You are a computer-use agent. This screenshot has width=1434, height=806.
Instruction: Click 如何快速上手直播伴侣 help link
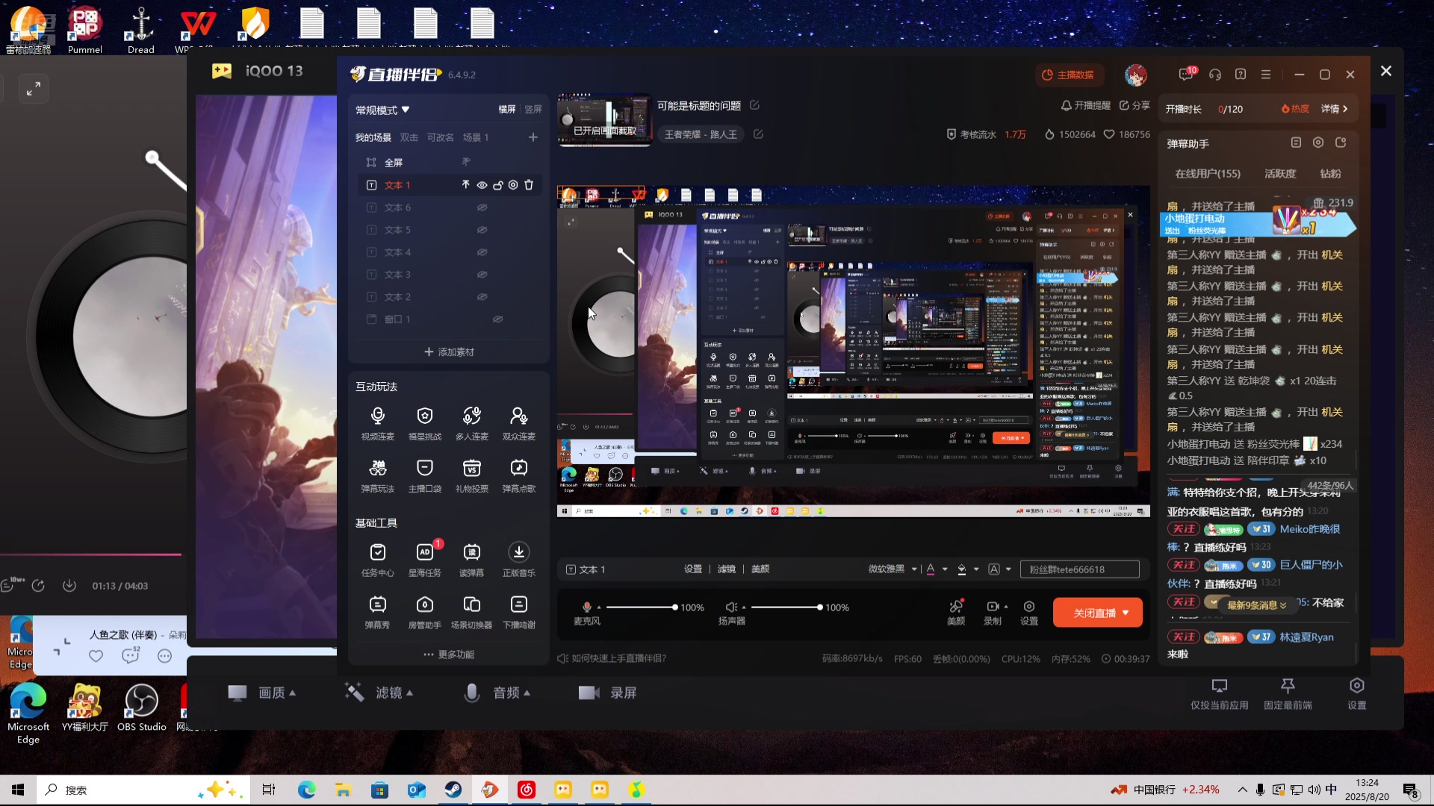pyautogui.click(x=612, y=658)
